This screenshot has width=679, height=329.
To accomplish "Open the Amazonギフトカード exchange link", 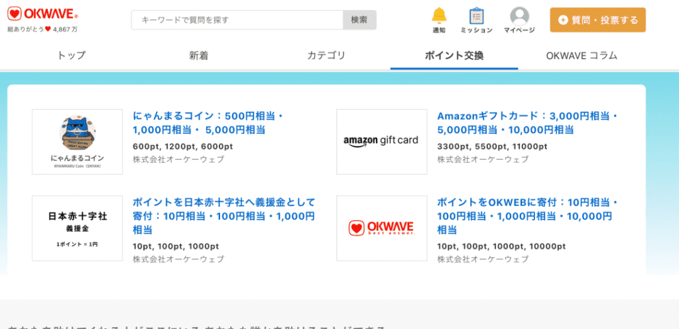I will click(528, 123).
